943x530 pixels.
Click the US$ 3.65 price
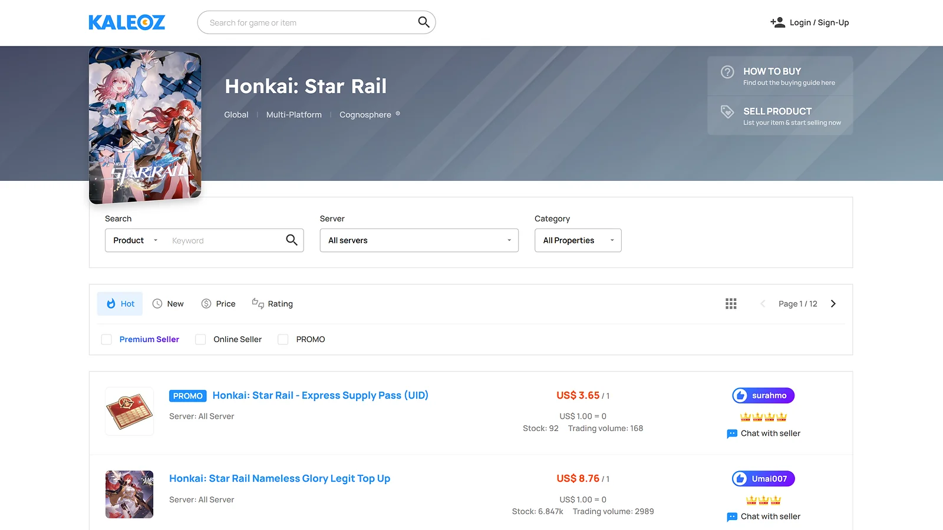[578, 396]
